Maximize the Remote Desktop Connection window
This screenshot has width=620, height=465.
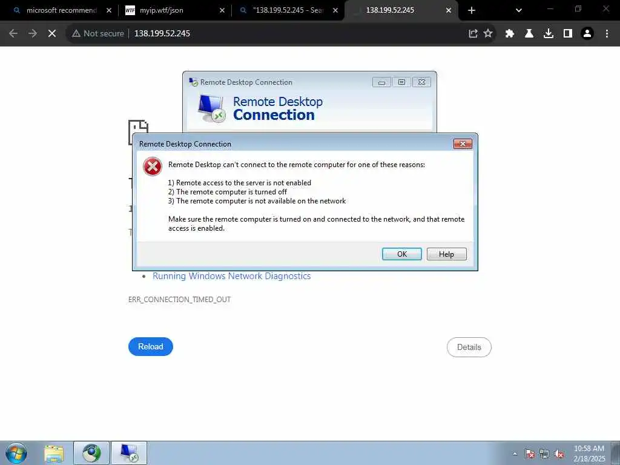click(401, 82)
